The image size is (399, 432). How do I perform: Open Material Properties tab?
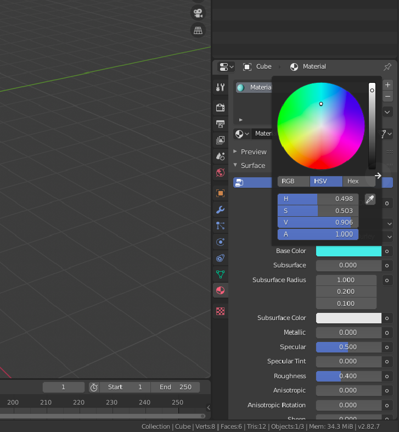point(221,290)
